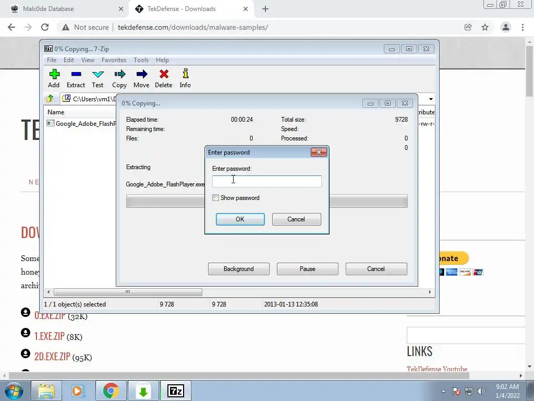Enable the Show password checkbox
This screenshot has width=534, height=401.
215,198
